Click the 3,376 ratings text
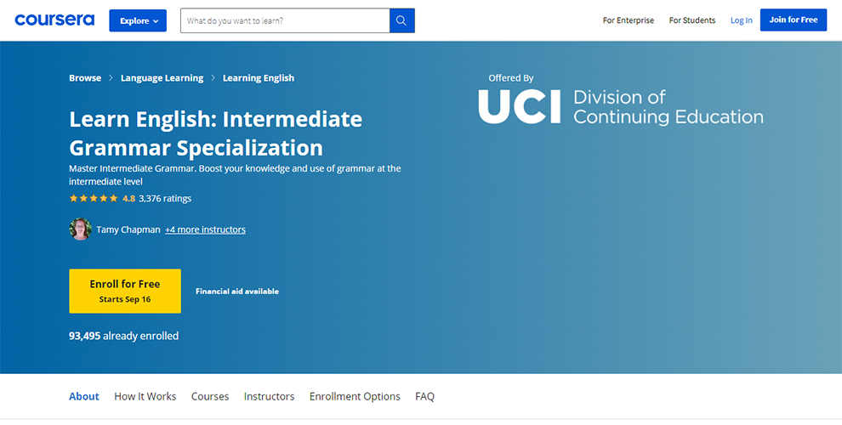The width and height of the screenshot is (842, 425). [x=165, y=198]
